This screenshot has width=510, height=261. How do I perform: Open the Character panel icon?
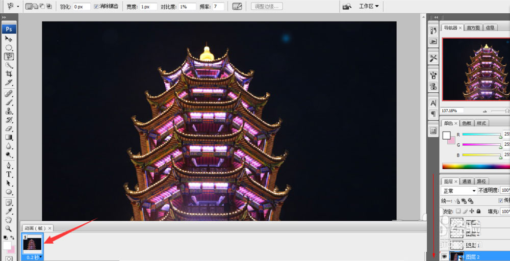pos(433,103)
